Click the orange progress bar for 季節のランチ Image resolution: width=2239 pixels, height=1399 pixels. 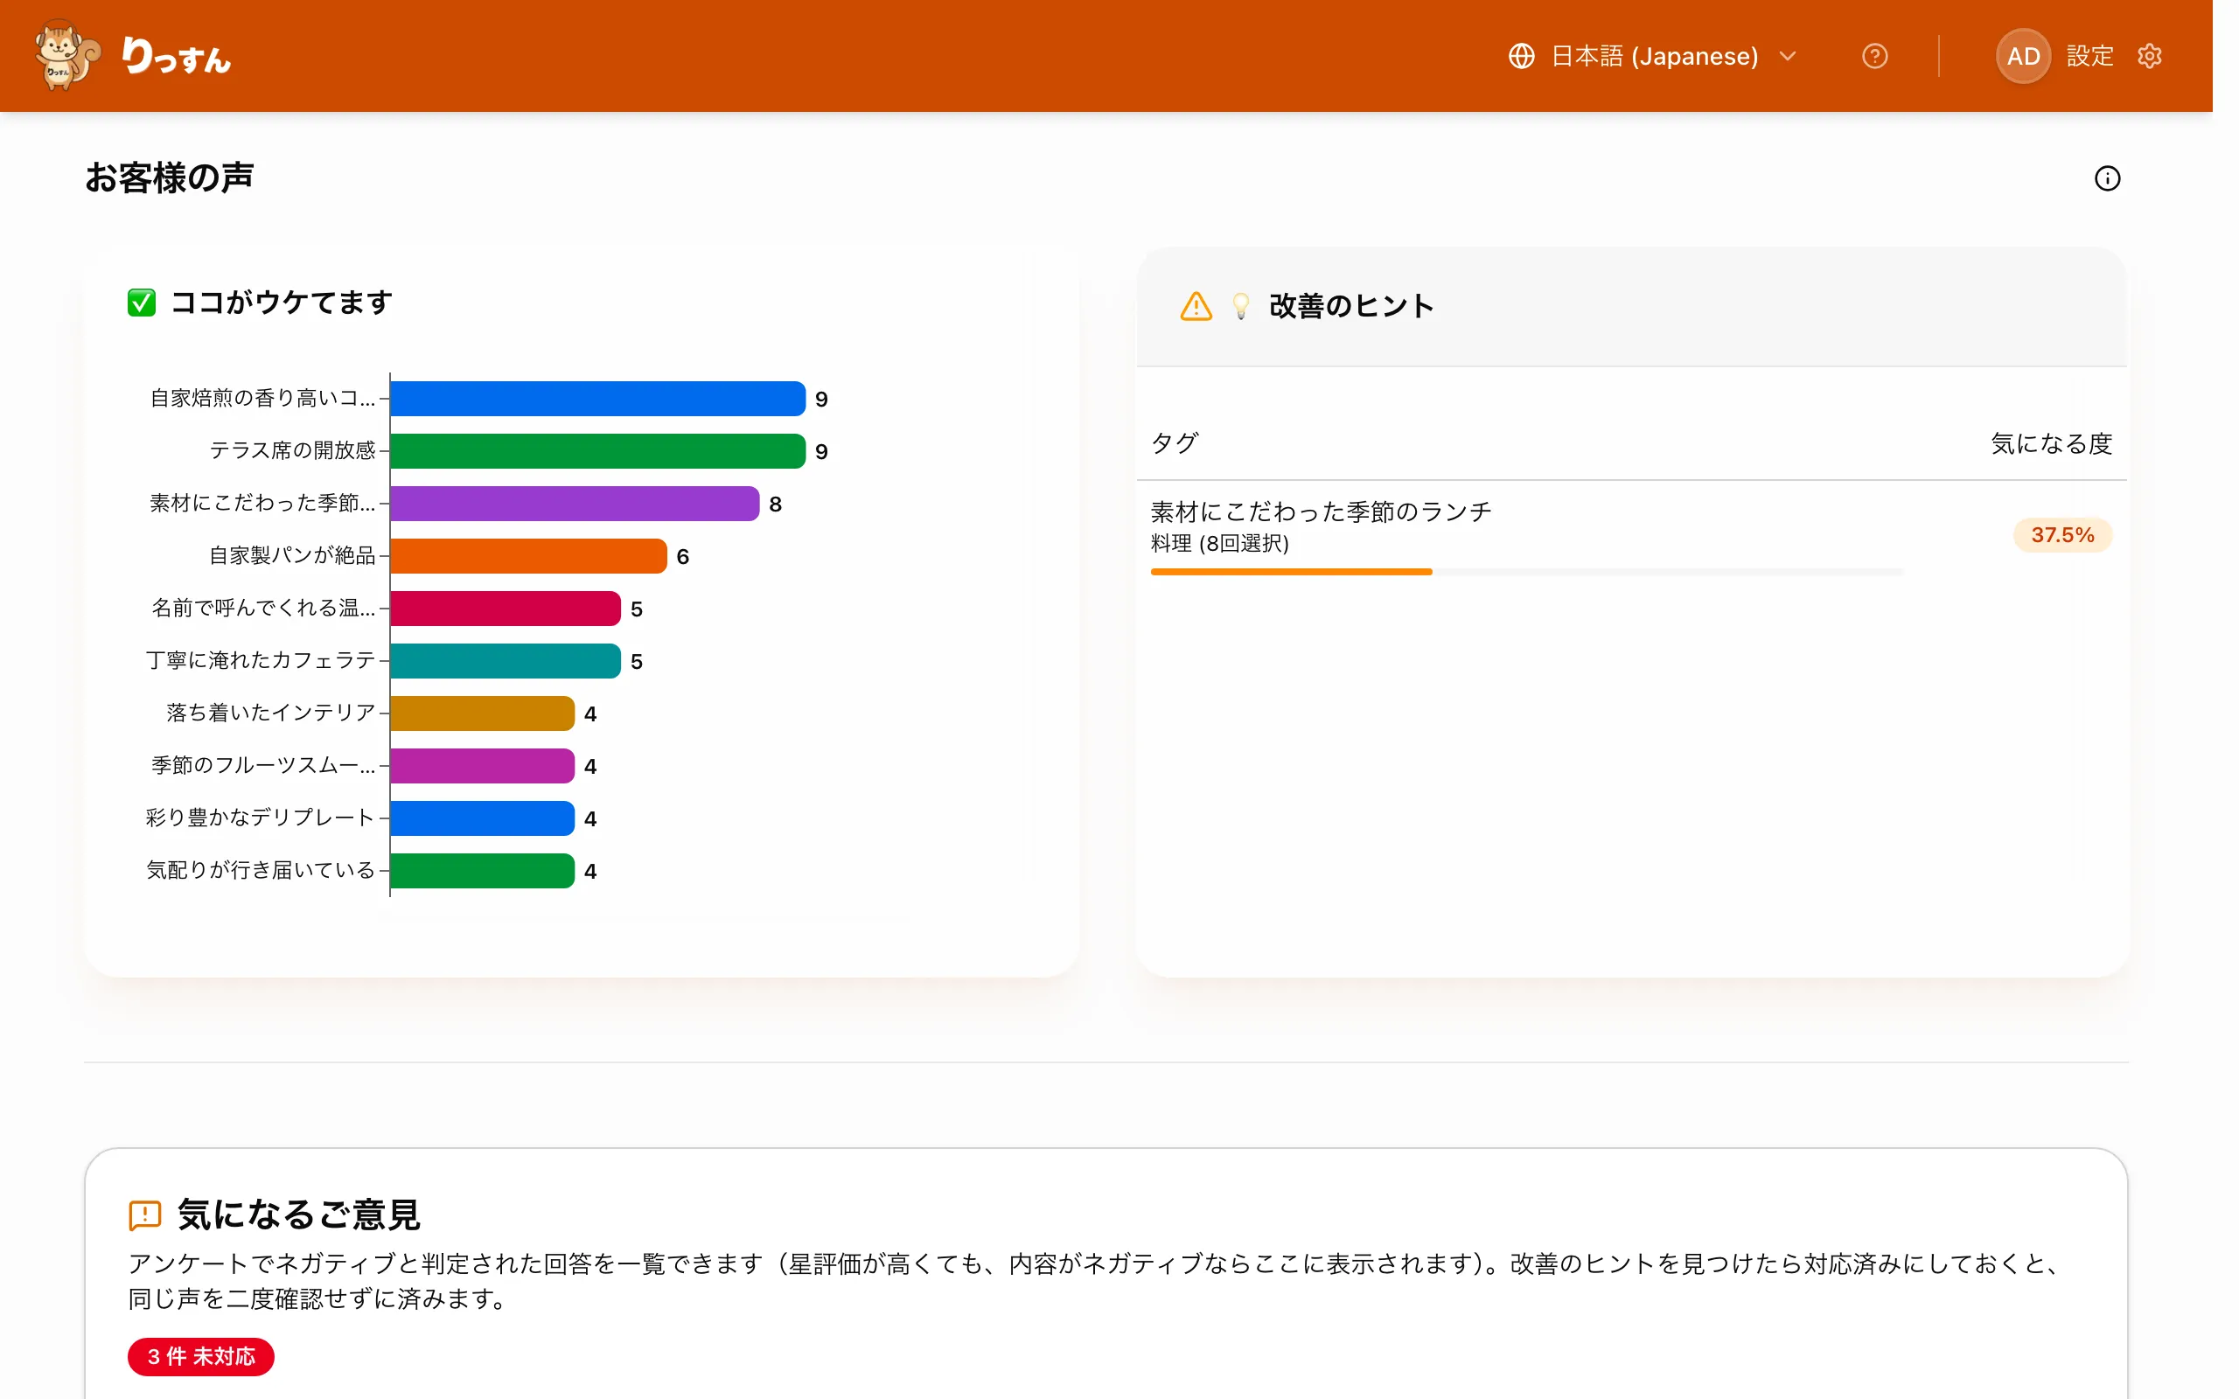(x=1291, y=572)
